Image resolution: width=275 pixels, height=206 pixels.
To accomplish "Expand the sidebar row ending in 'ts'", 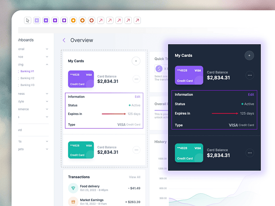I will [x=47, y=141].
